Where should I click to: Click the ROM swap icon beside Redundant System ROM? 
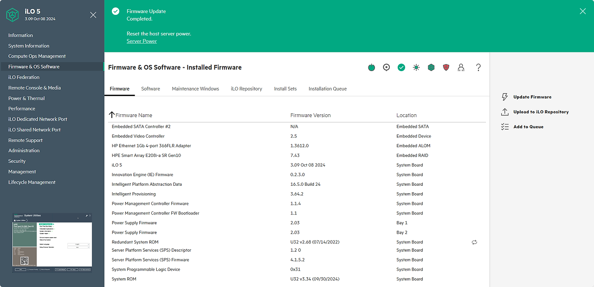[474, 242]
